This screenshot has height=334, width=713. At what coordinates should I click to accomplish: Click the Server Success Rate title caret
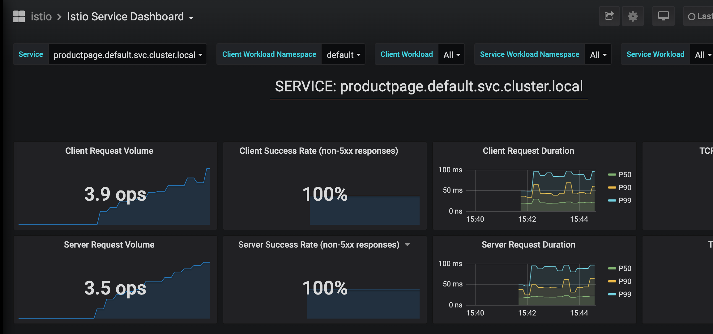coord(407,245)
